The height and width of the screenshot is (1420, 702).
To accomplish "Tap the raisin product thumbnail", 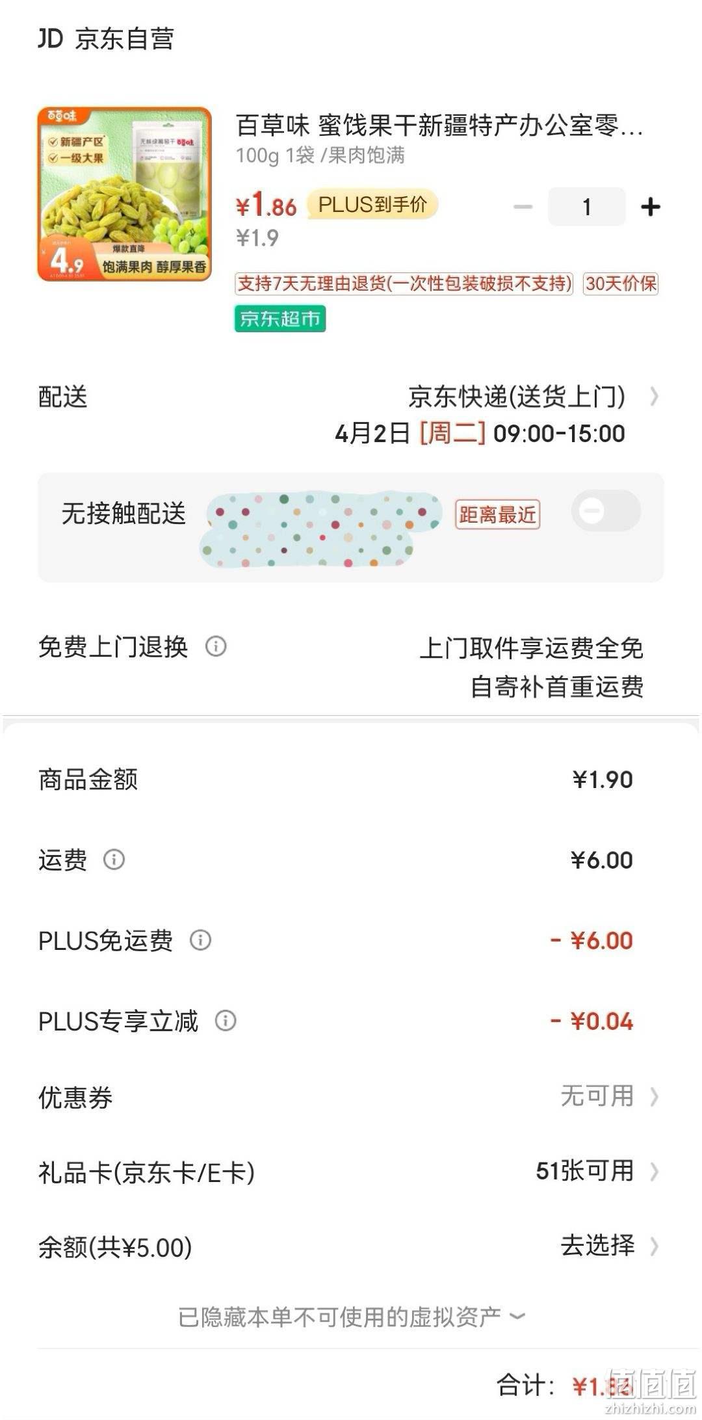I will tap(125, 194).
